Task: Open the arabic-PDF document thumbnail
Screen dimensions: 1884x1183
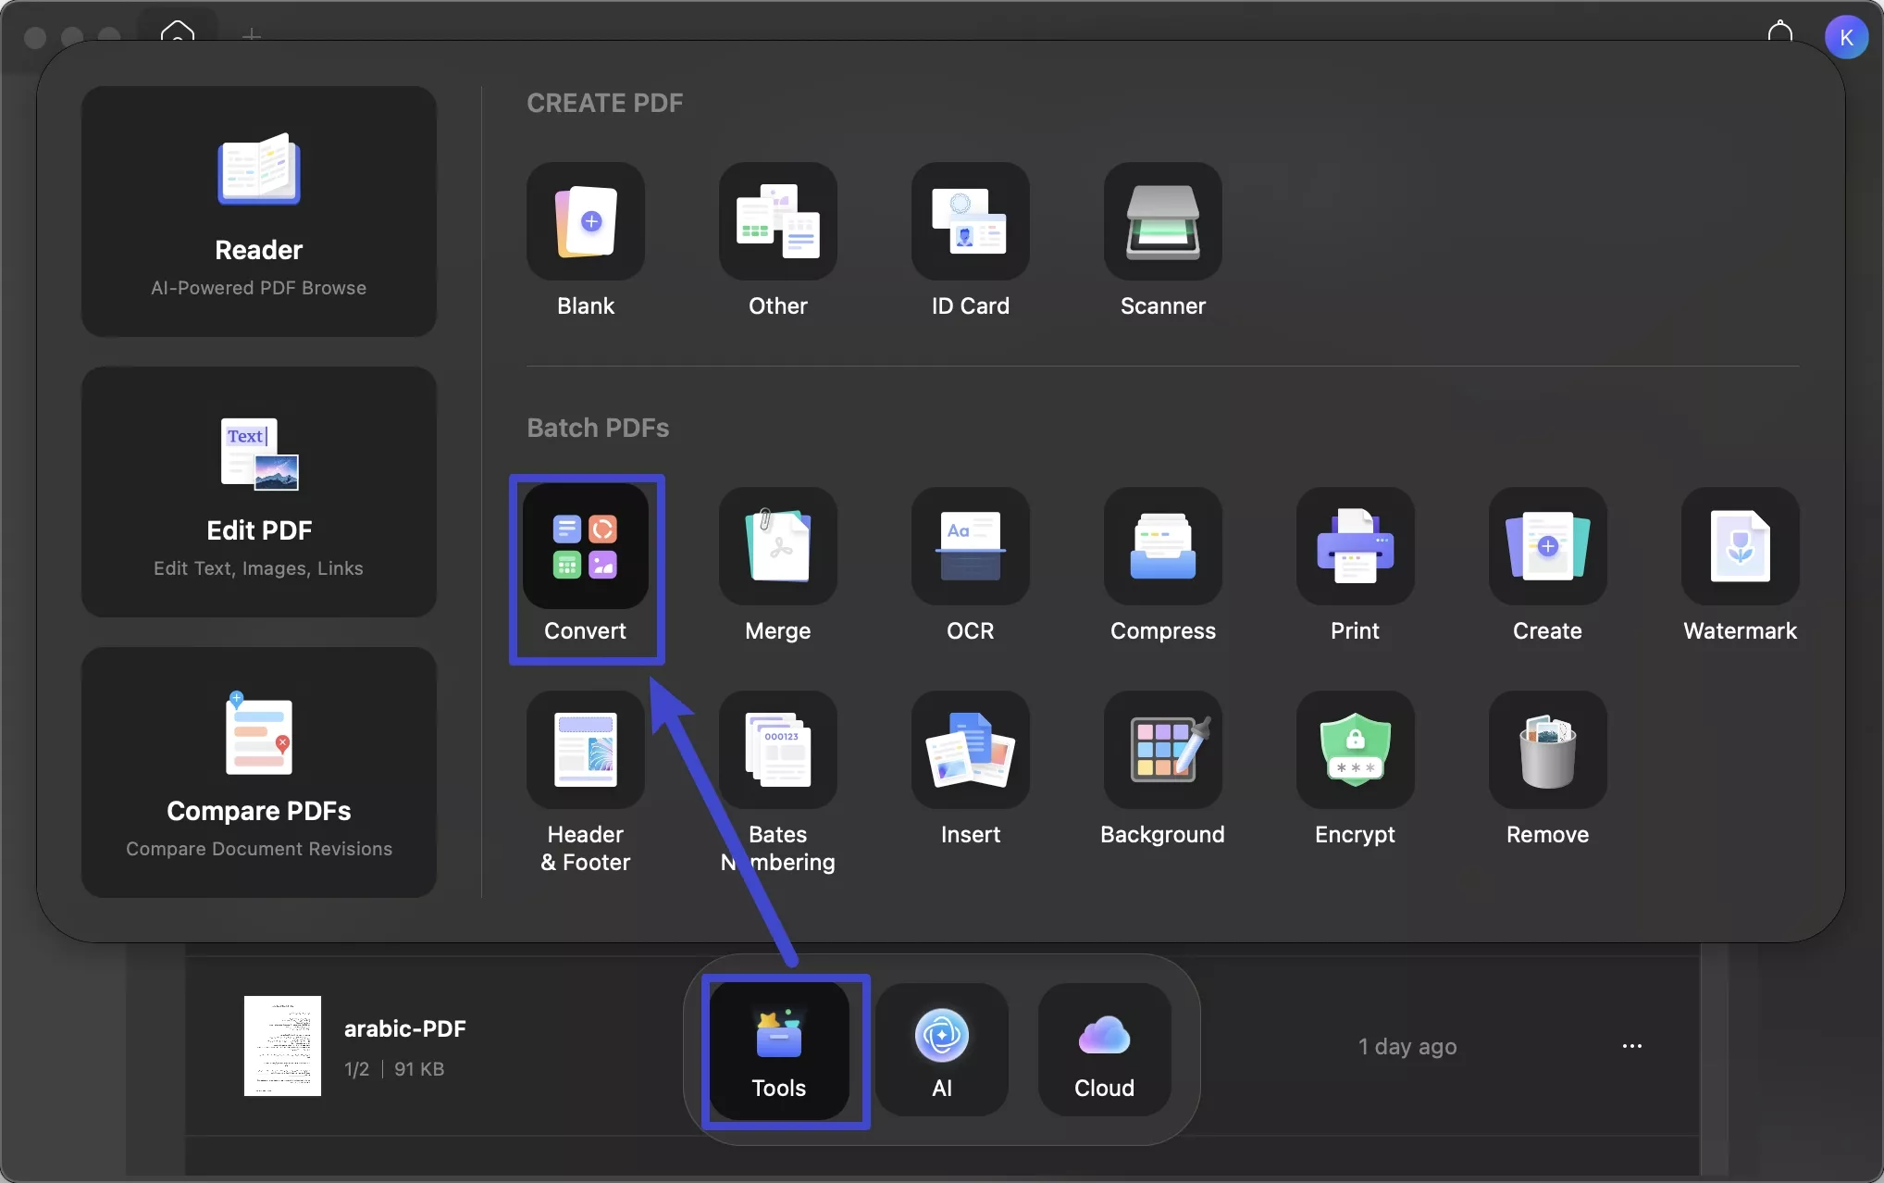Action: (282, 1047)
